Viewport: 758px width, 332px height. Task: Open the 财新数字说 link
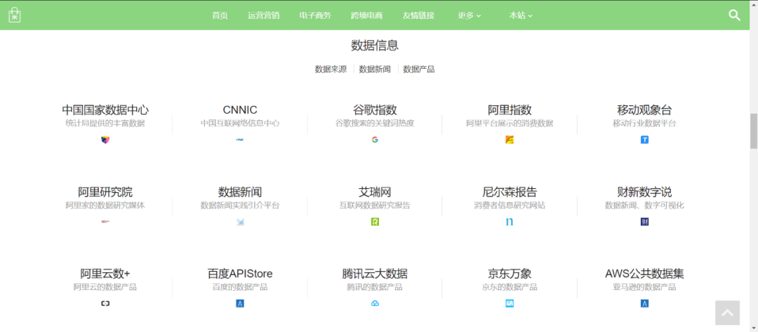tap(644, 192)
